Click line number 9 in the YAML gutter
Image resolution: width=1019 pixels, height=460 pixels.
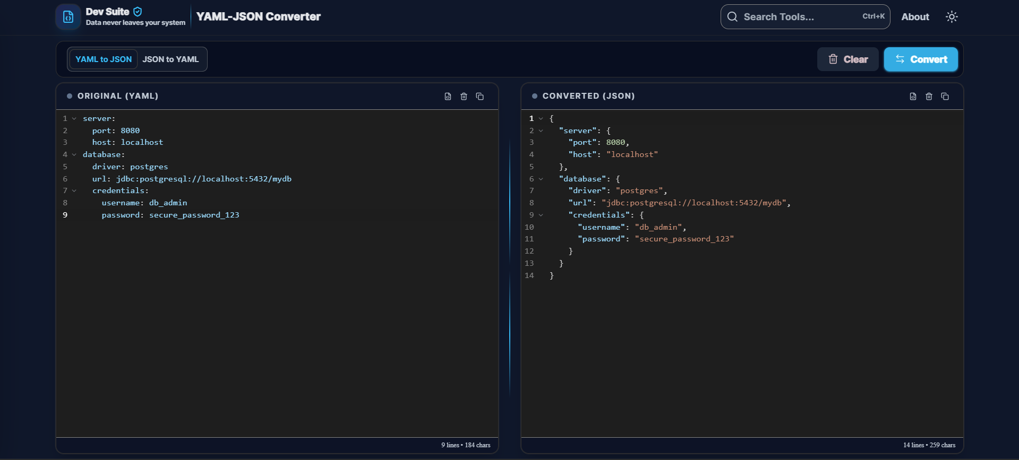pyautogui.click(x=65, y=215)
